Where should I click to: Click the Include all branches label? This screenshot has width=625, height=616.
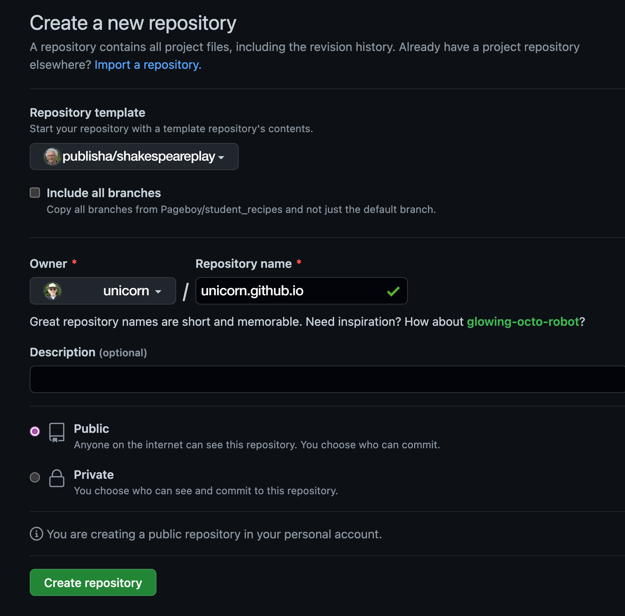[104, 193]
